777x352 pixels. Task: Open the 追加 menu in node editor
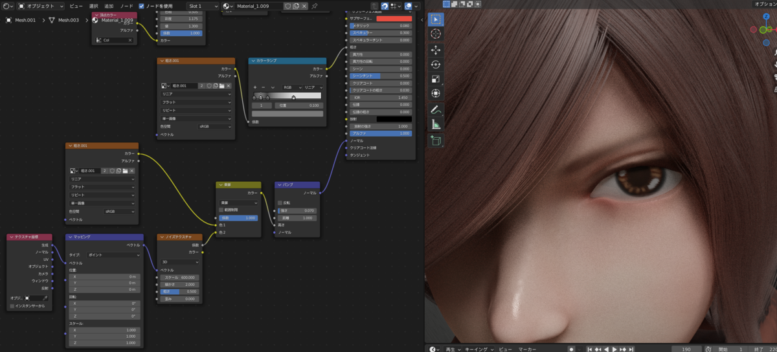point(109,6)
